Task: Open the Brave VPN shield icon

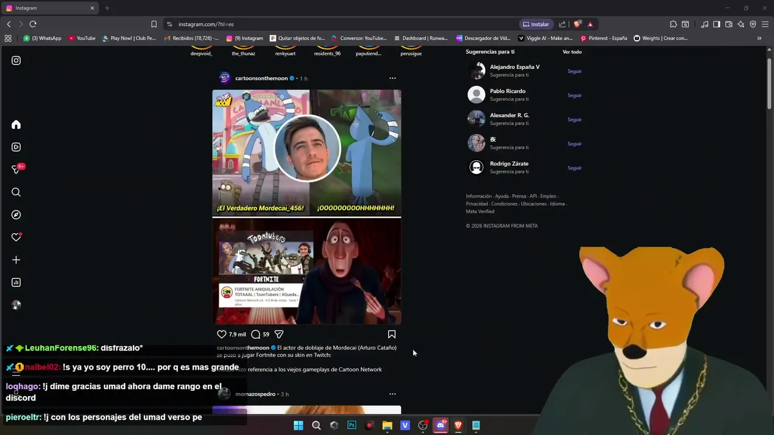Action: click(753, 24)
